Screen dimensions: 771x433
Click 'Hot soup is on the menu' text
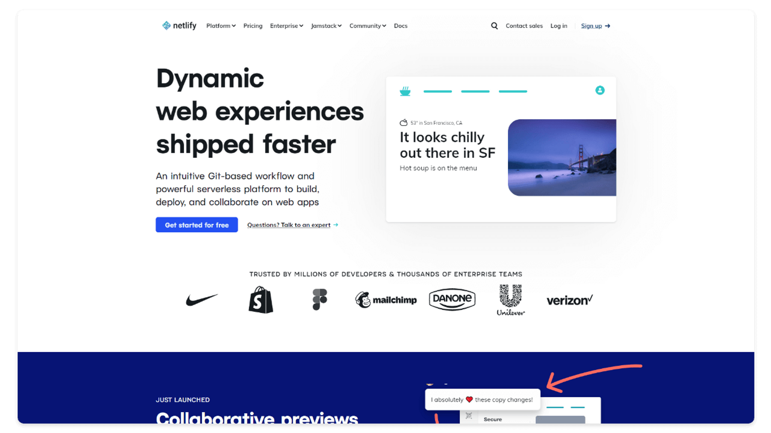[438, 168]
